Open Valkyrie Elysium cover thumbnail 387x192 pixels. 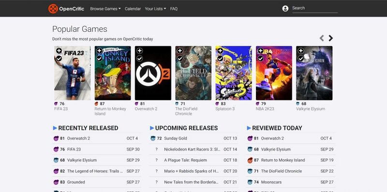(x=314, y=73)
